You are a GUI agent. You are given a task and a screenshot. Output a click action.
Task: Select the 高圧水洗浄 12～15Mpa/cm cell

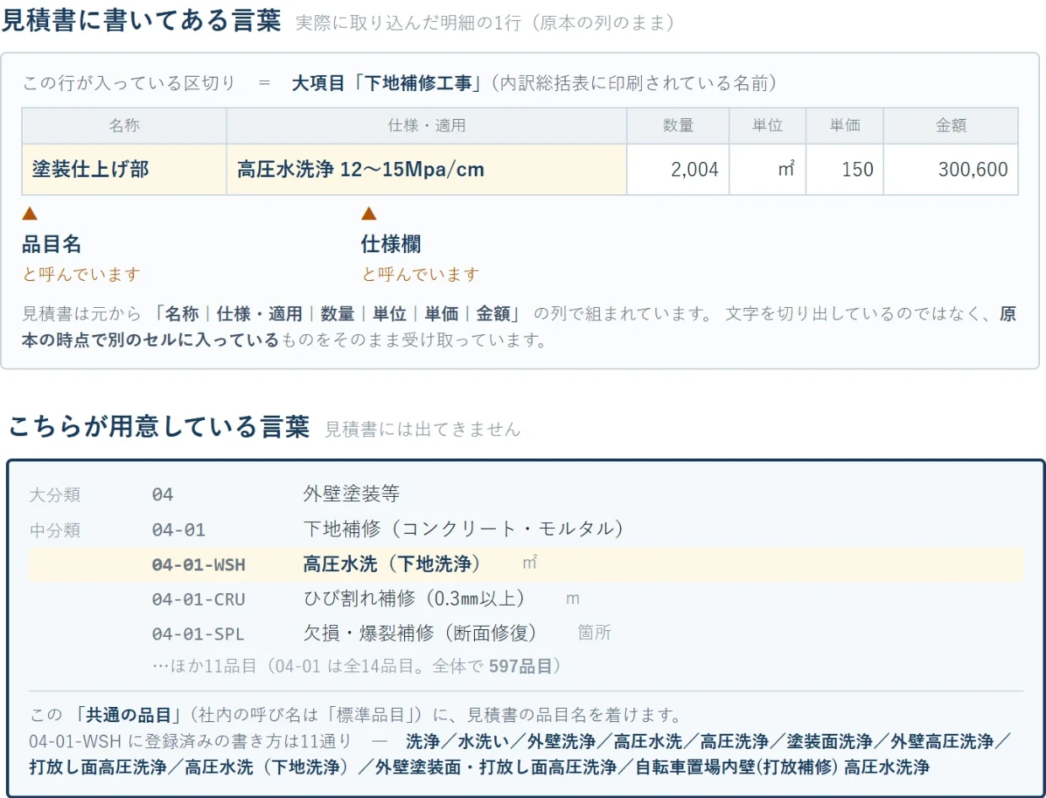pos(426,170)
